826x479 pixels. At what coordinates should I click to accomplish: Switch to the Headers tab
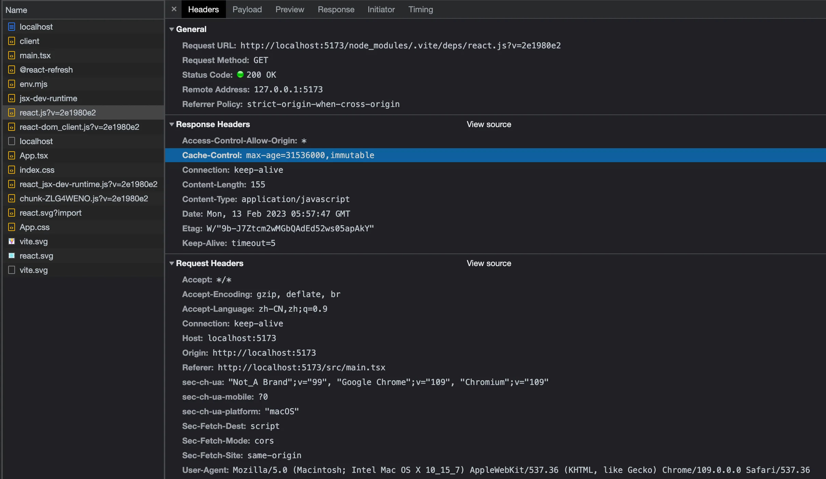point(203,9)
